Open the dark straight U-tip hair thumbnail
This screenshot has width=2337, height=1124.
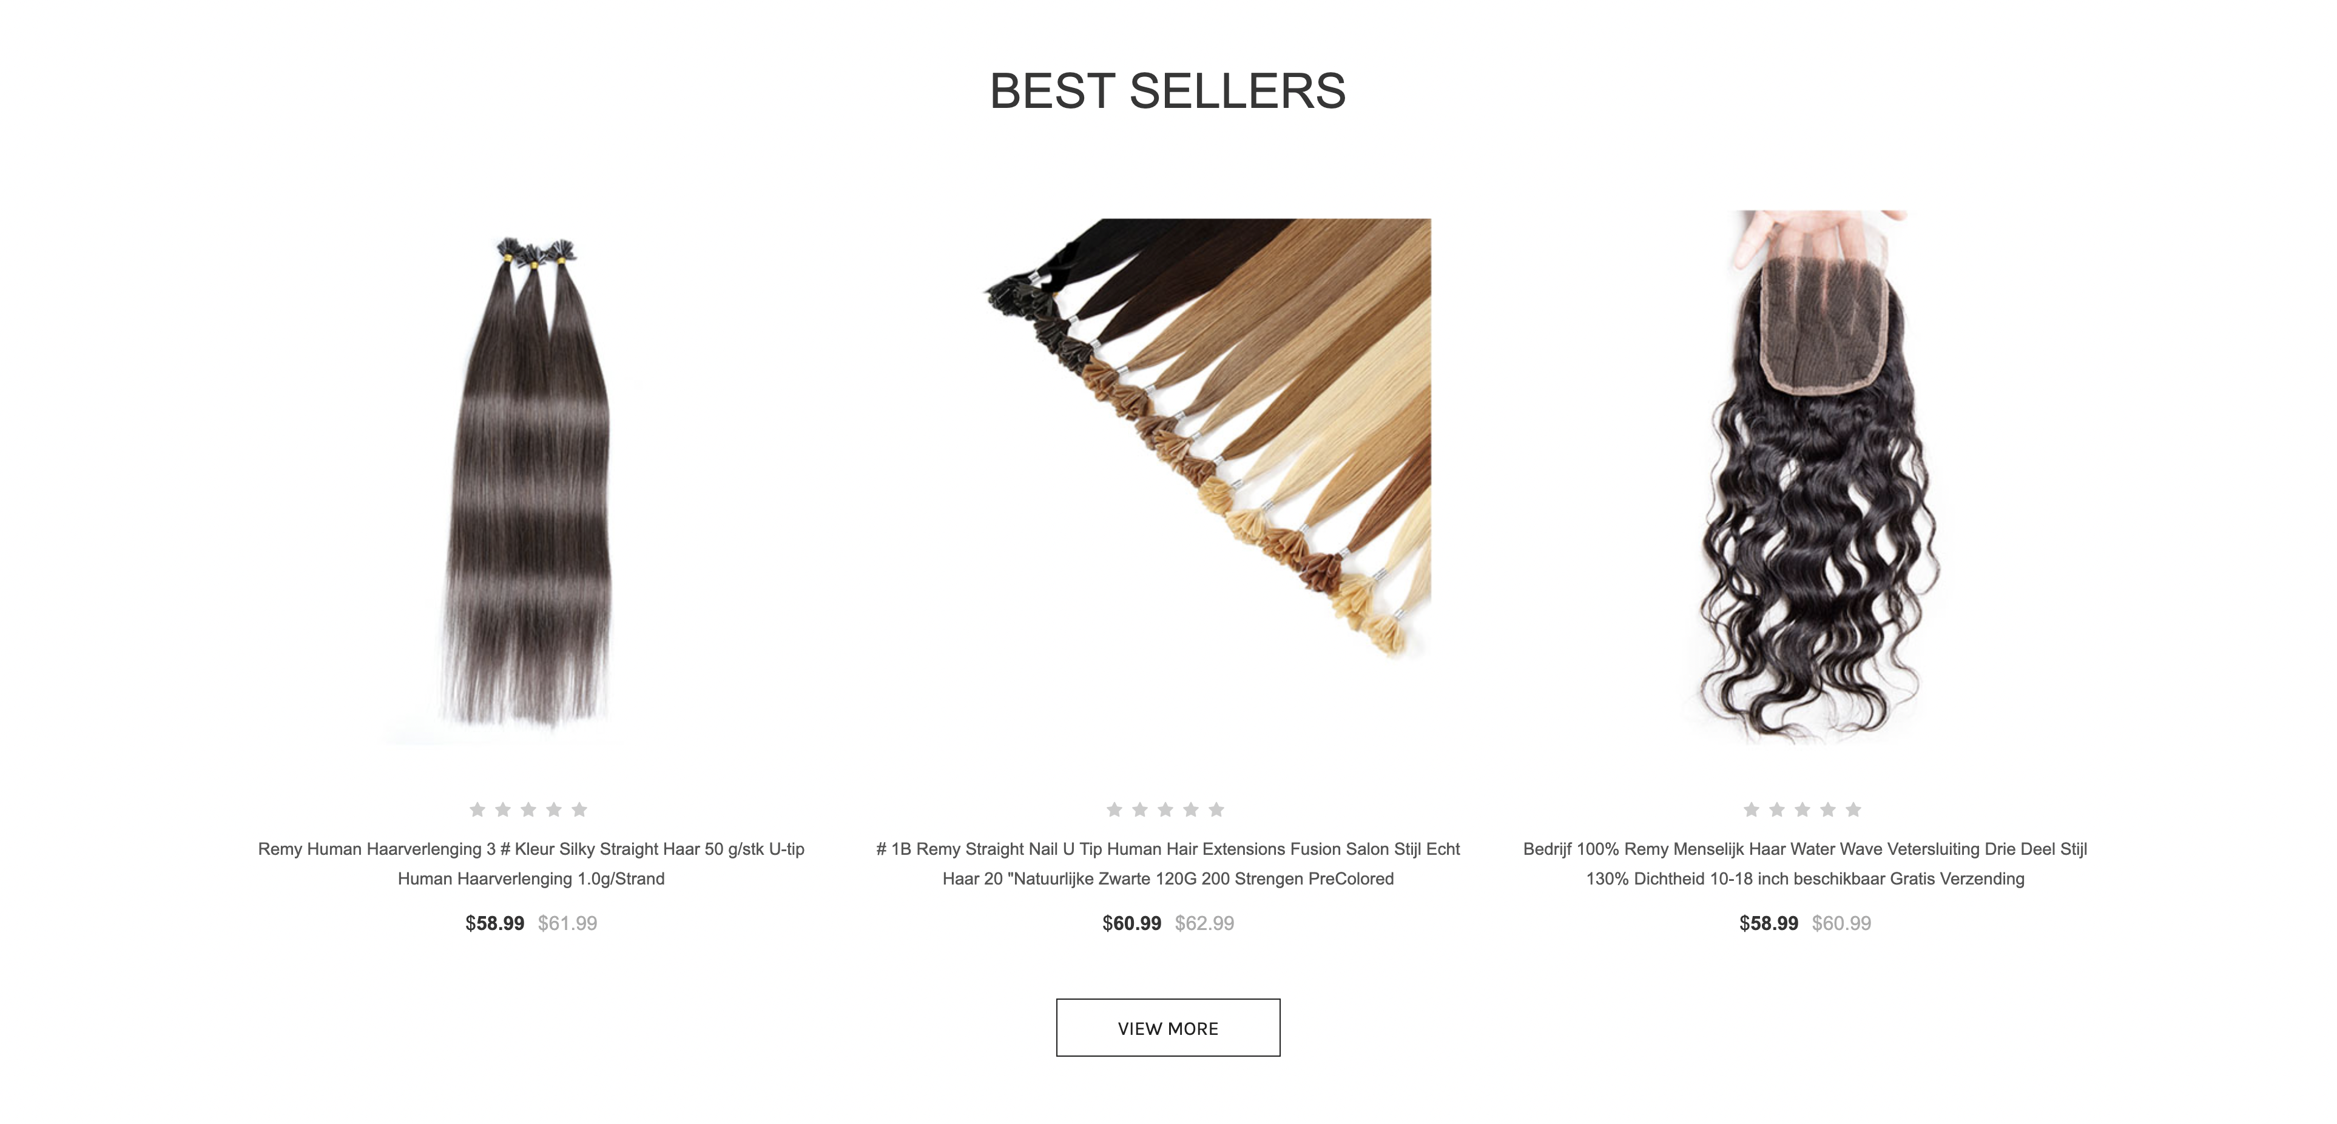531,480
